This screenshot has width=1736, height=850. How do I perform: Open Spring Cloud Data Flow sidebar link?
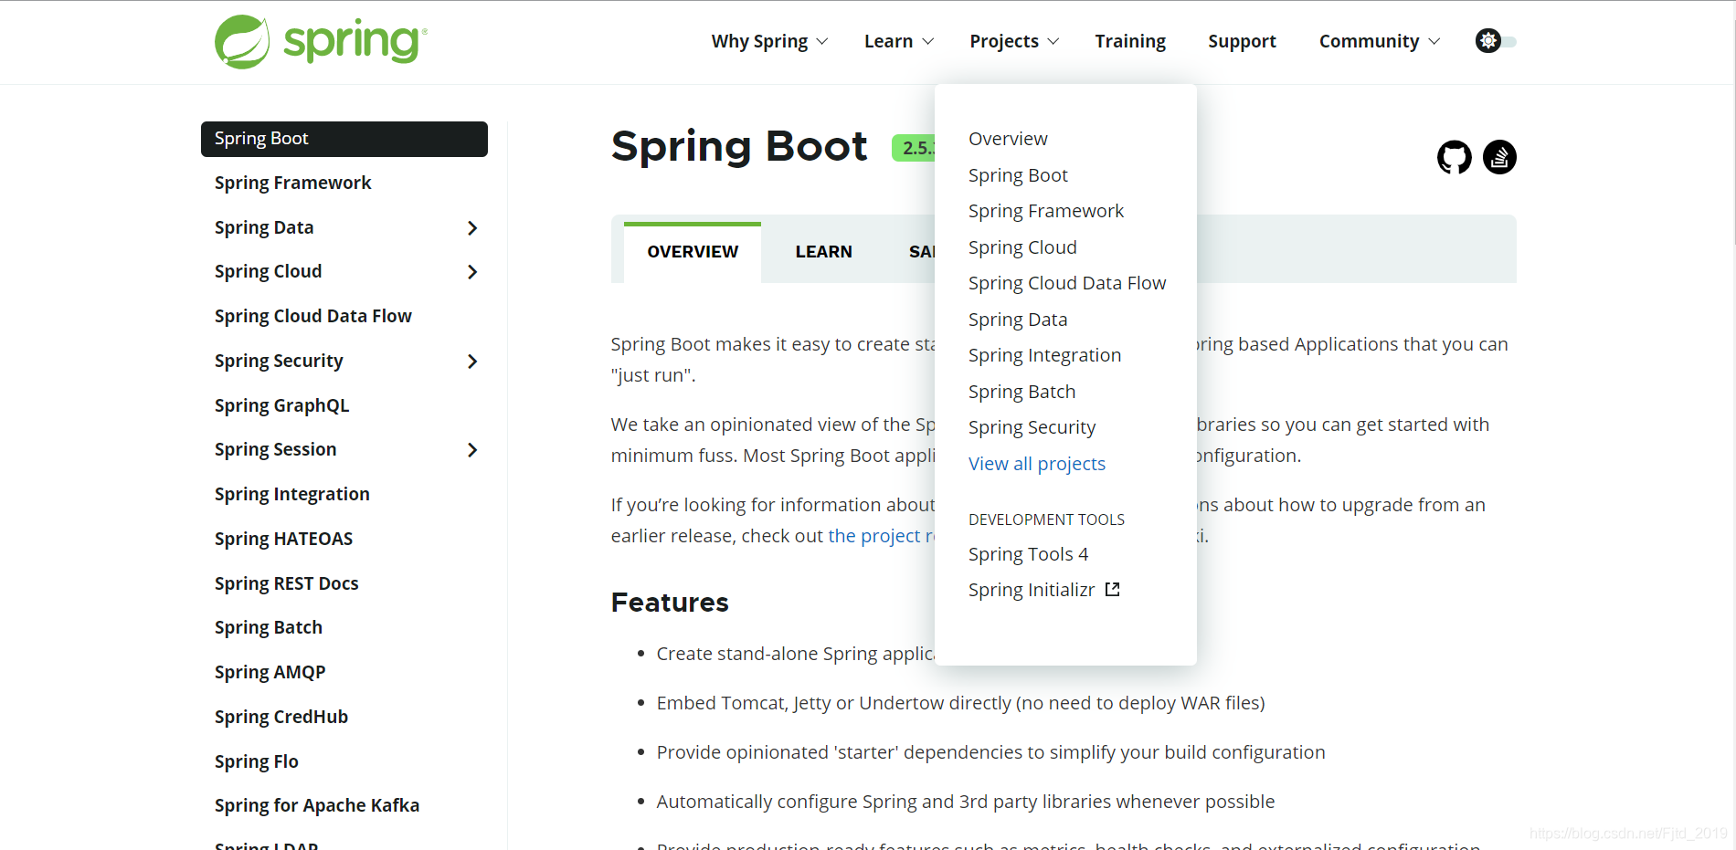(312, 316)
